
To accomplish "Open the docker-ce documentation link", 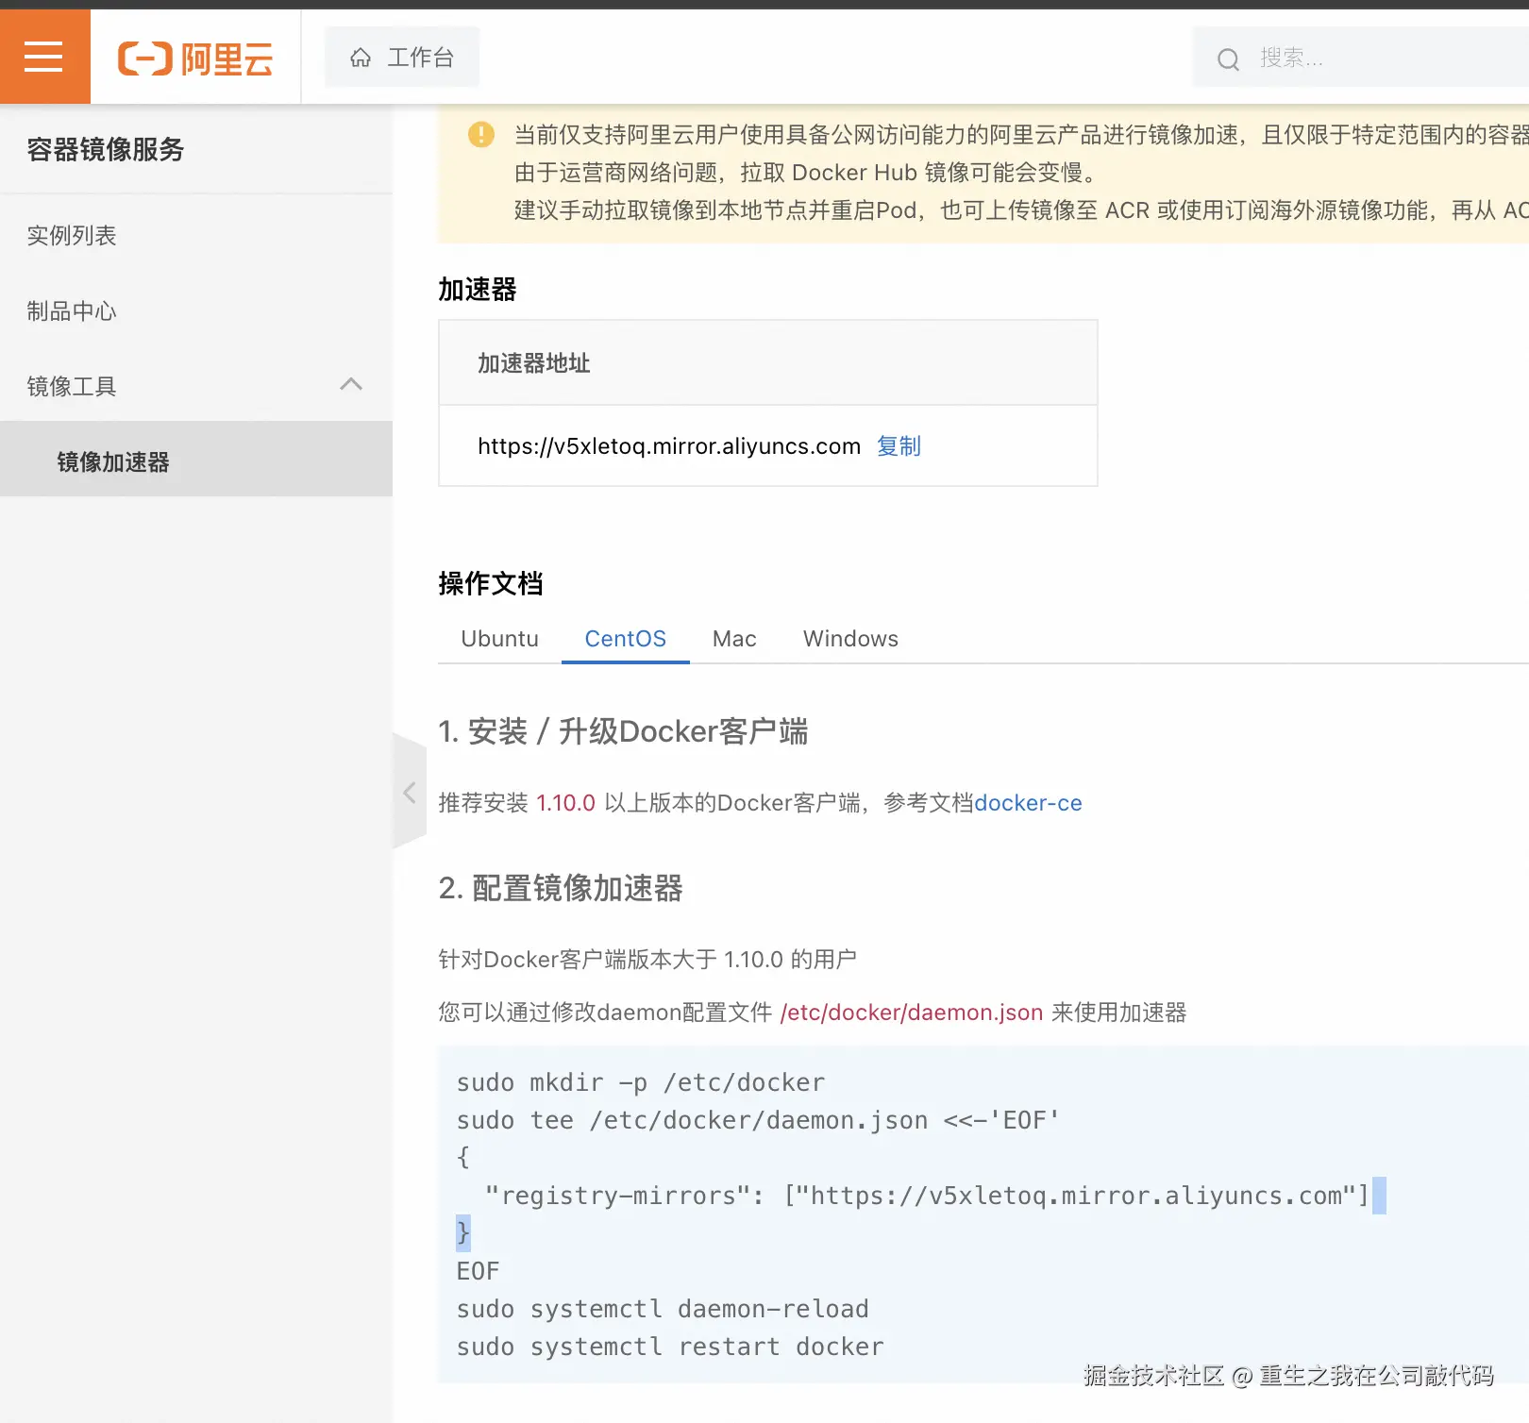I will tap(1028, 803).
